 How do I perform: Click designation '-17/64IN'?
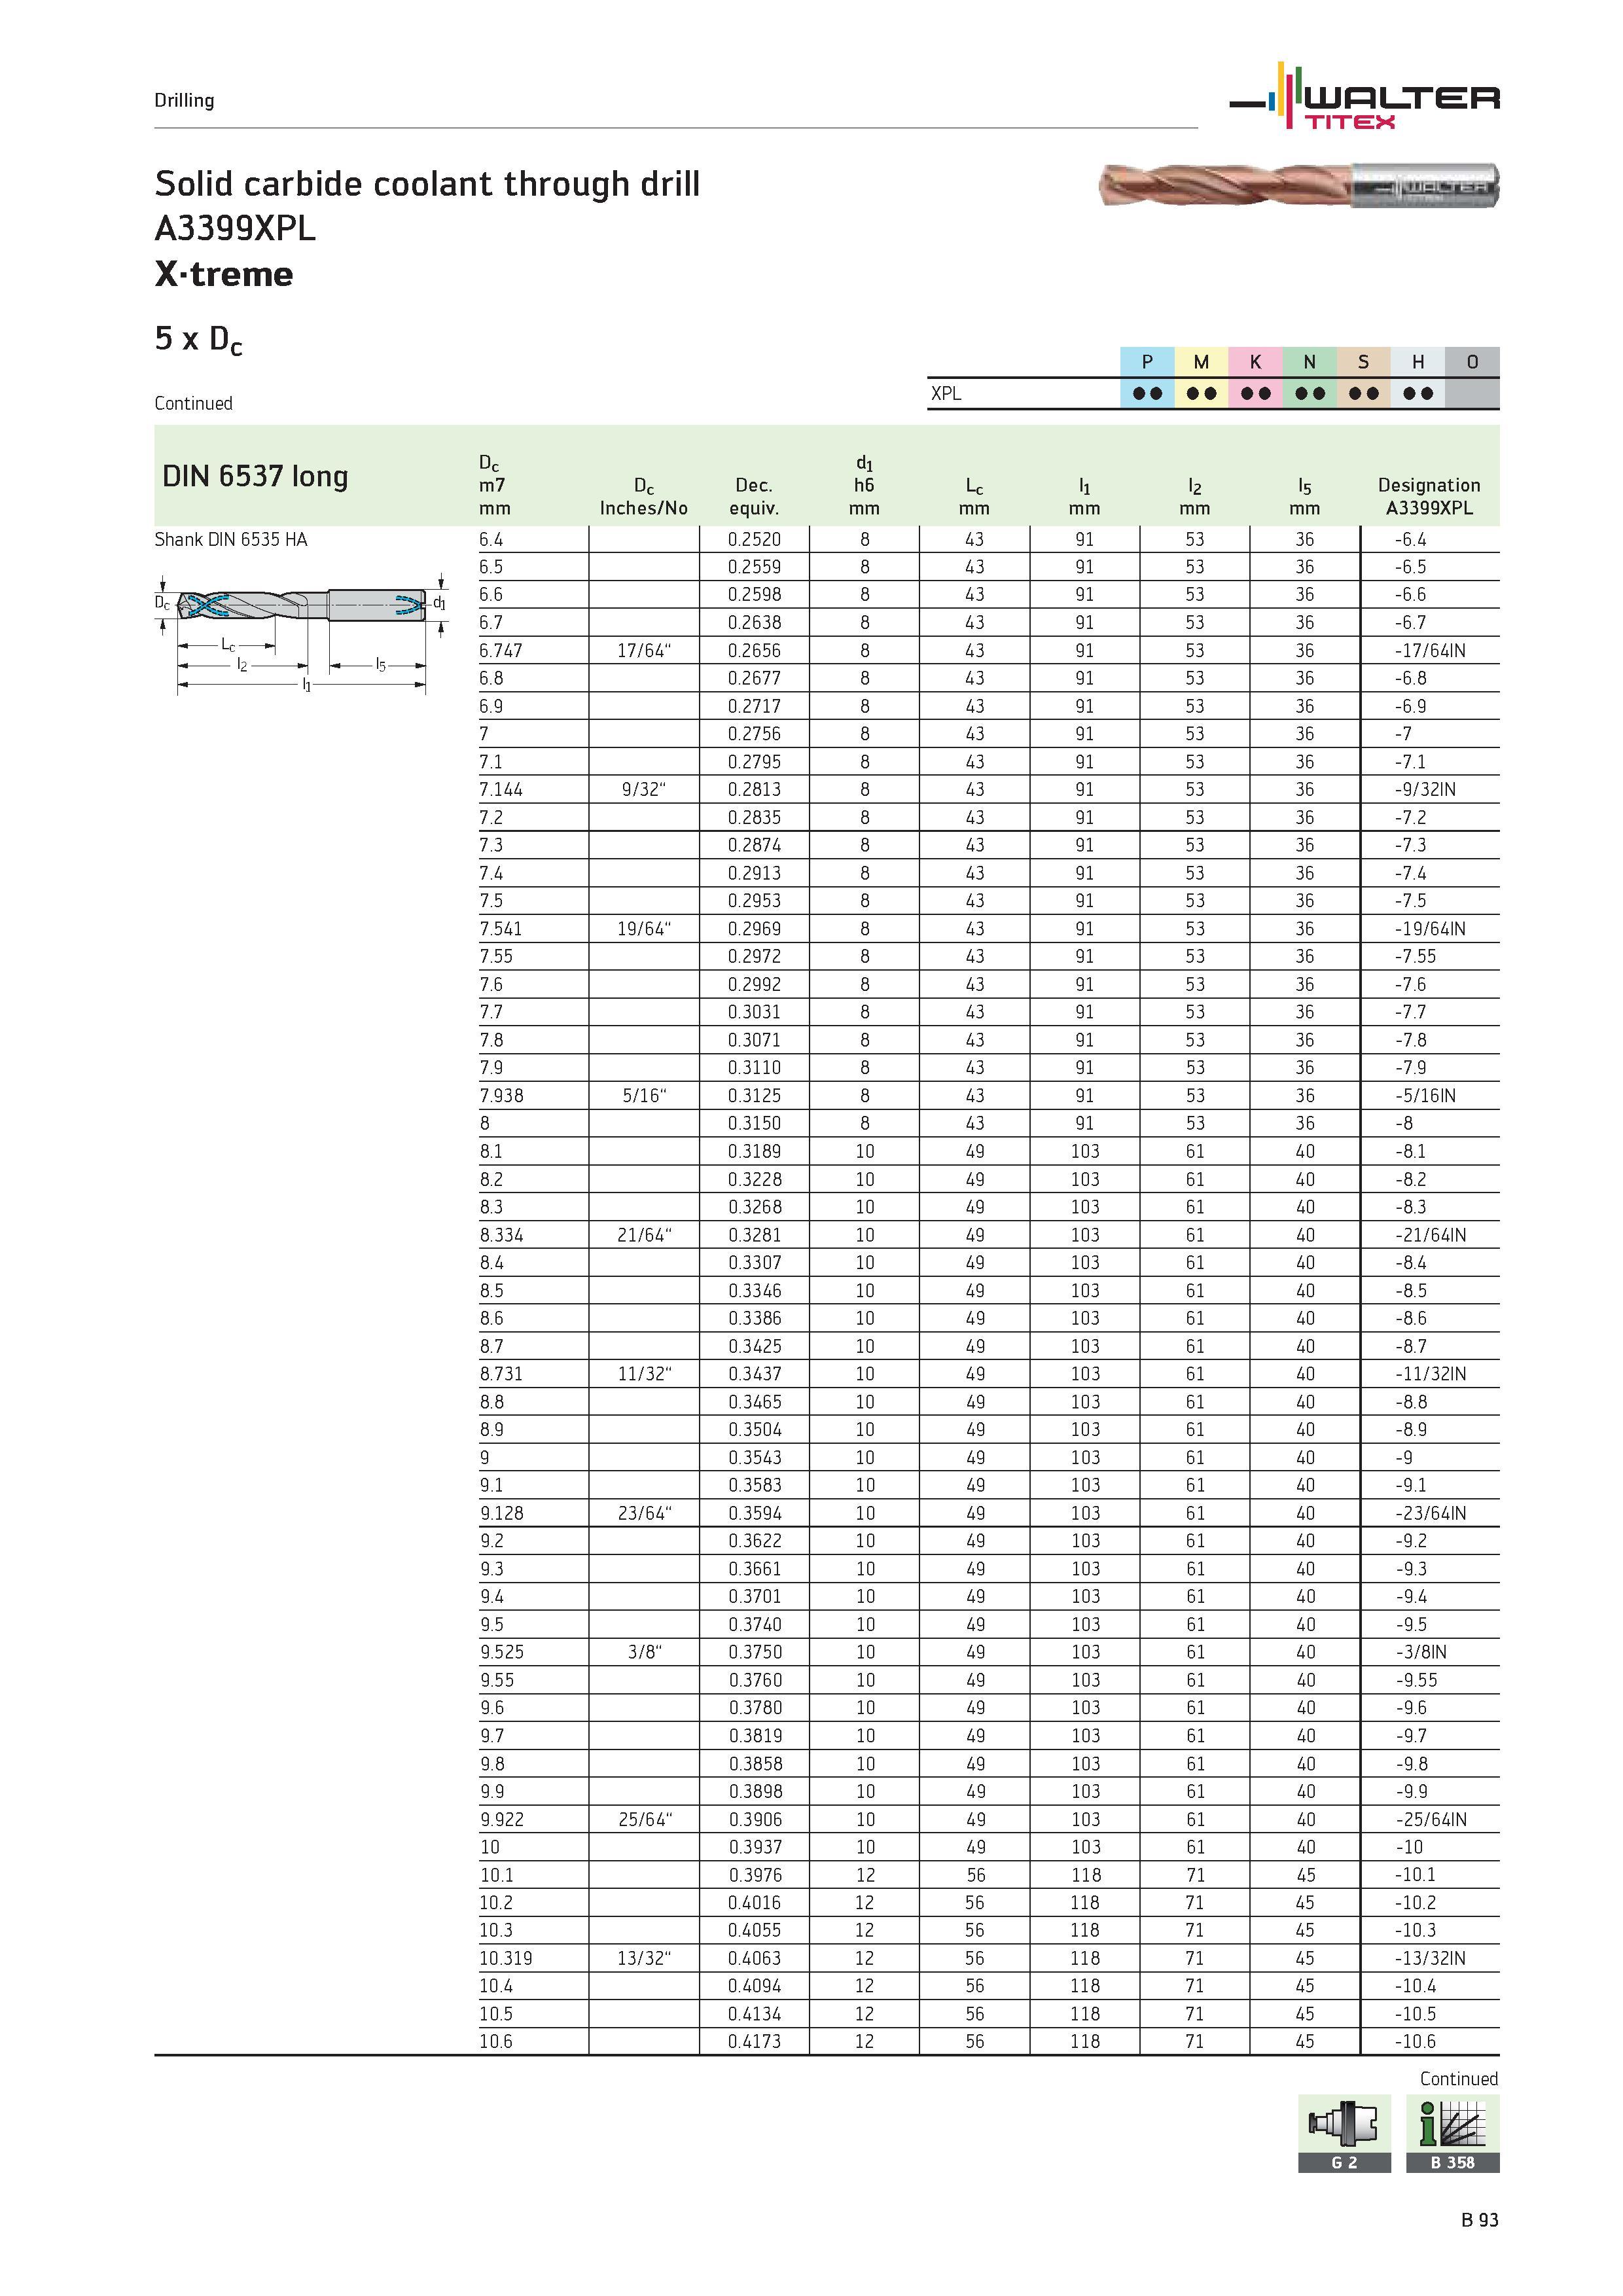pos(1431,651)
